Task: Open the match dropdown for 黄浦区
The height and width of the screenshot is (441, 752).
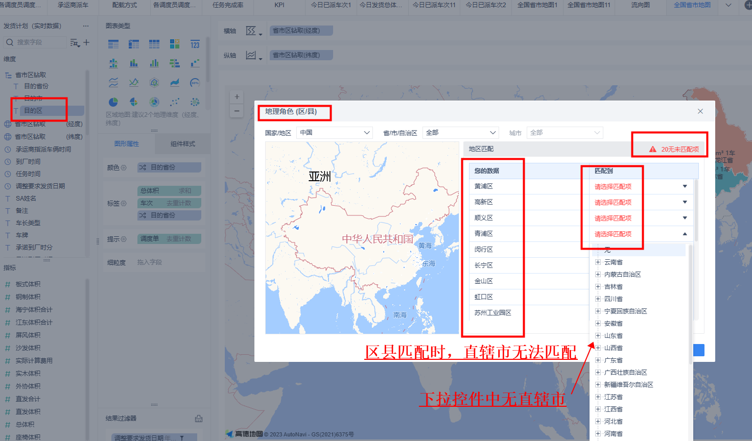Action: pyautogui.click(x=685, y=186)
